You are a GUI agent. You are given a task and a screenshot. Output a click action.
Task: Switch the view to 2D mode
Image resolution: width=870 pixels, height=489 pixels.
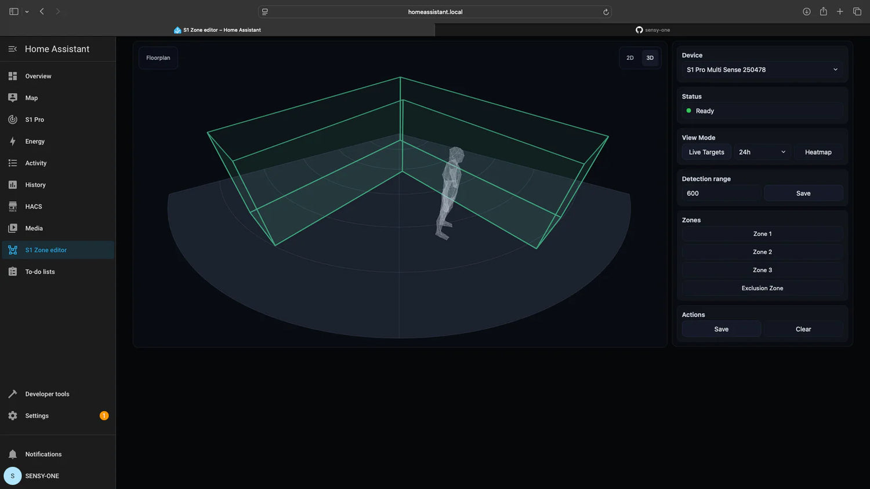pos(630,58)
